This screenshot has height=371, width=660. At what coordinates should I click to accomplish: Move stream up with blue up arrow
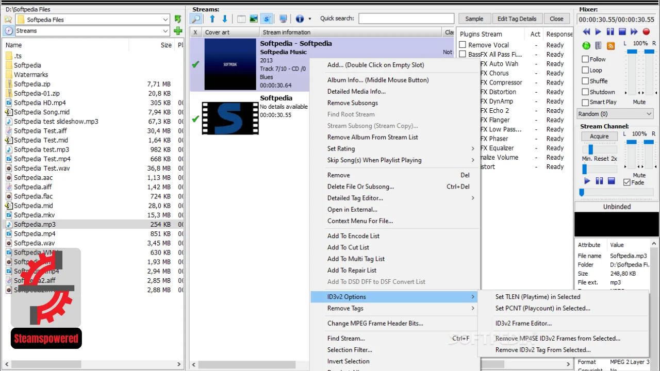[x=212, y=19]
